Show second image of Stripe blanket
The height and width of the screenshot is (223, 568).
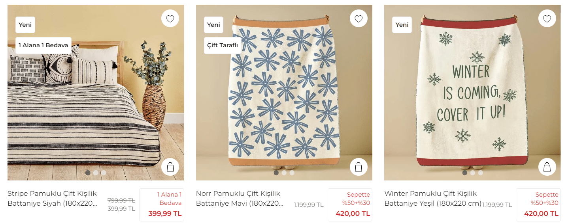pyautogui.click(x=96, y=173)
